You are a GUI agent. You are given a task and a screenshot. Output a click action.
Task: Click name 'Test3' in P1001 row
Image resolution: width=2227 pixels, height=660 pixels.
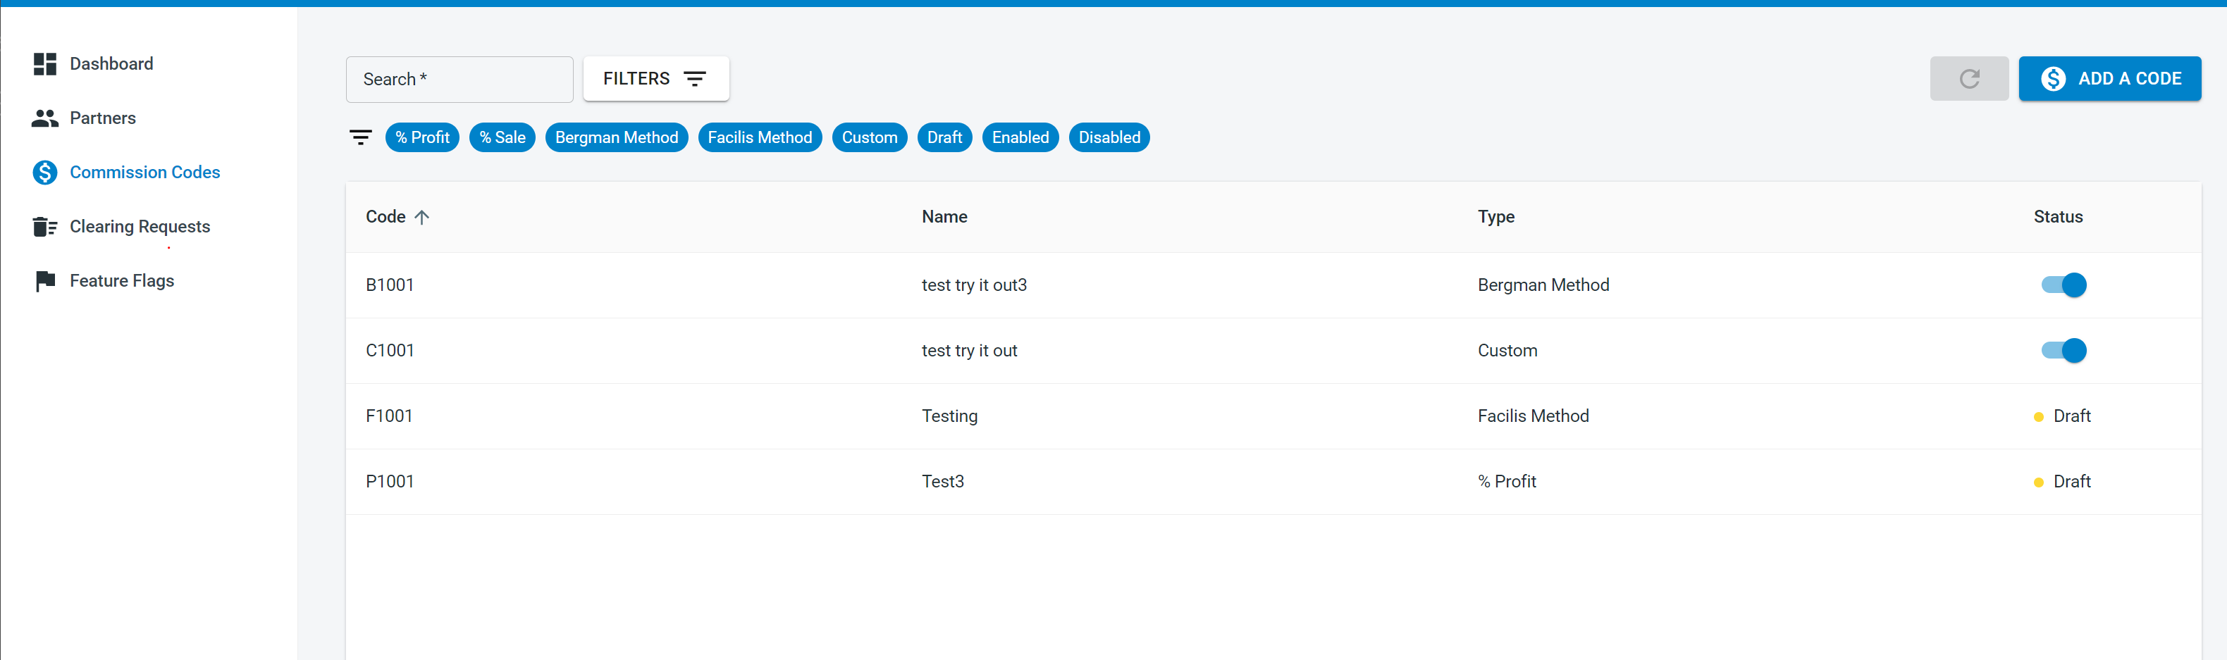[x=942, y=482]
